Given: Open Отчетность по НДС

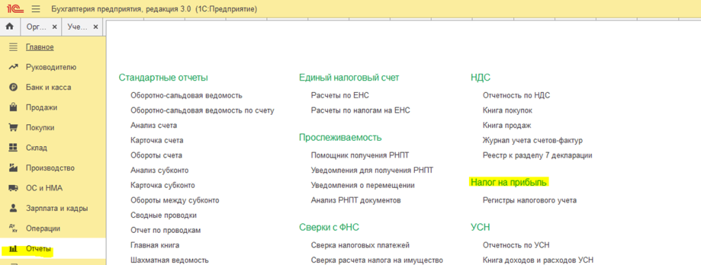Looking at the screenshot, I should [516, 95].
